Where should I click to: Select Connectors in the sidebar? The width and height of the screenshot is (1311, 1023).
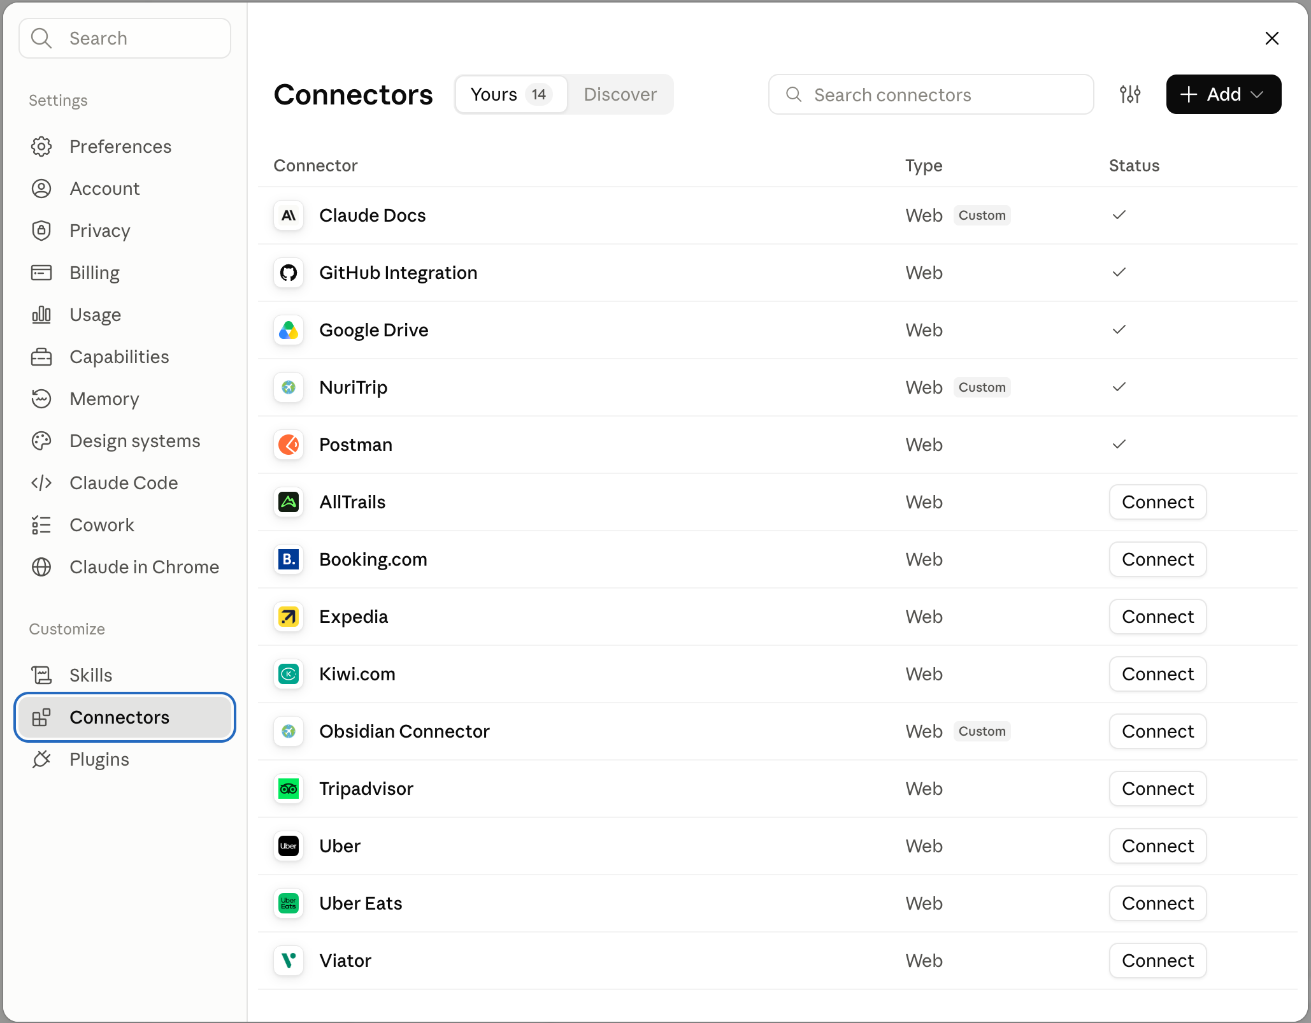[125, 717]
